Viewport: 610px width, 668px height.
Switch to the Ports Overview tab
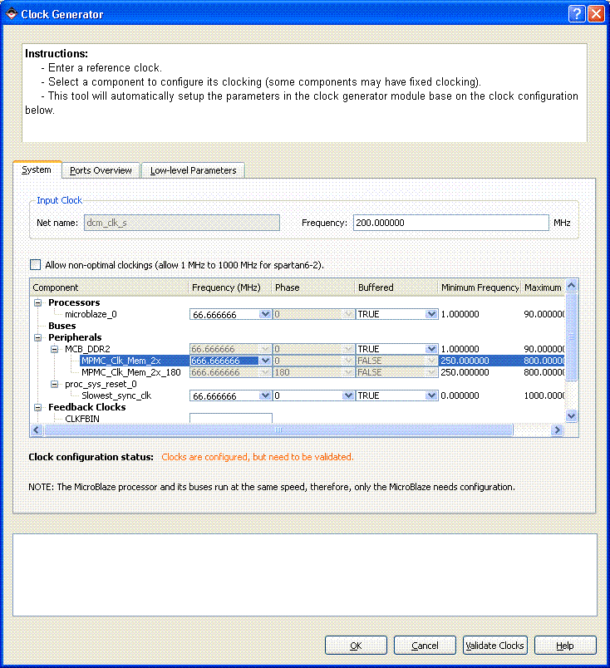point(101,170)
